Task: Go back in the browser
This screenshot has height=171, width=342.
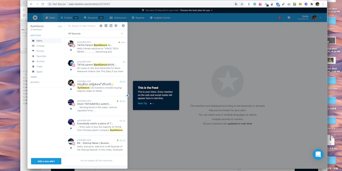Action: 31,4
